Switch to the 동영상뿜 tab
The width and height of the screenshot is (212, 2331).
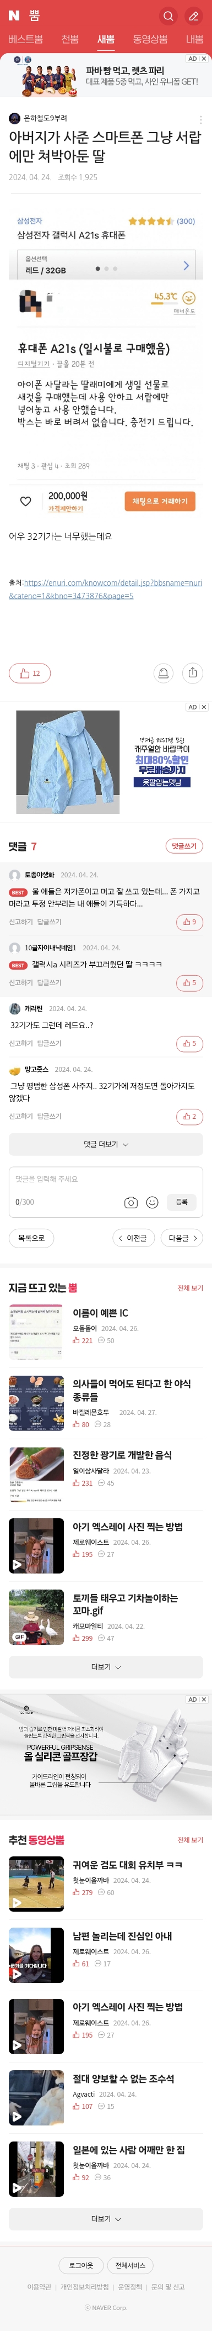(150, 39)
